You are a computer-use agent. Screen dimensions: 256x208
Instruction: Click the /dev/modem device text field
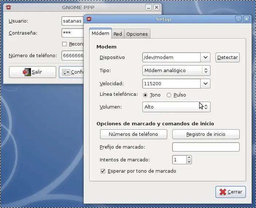[x=172, y=58]
